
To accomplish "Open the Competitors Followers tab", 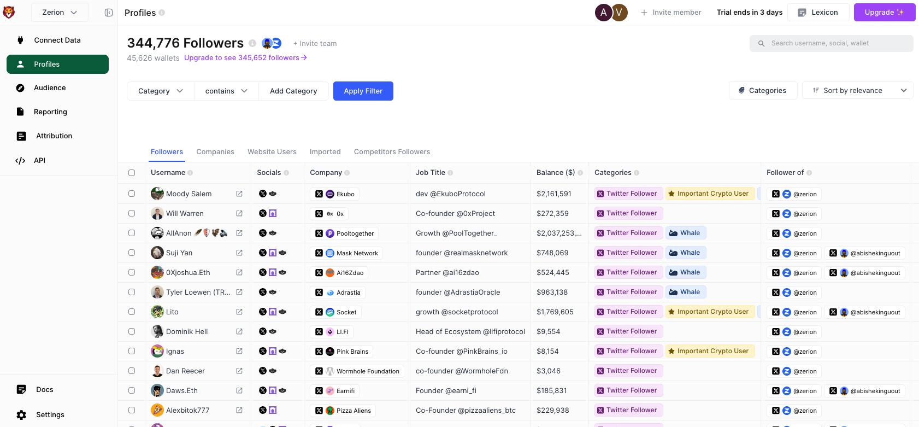I will point(392,152).
